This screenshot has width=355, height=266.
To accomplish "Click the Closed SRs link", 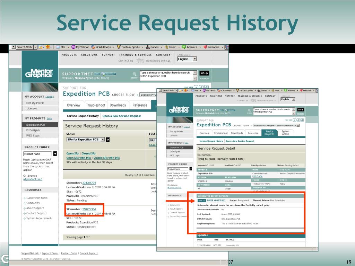I will click(88, 153).
